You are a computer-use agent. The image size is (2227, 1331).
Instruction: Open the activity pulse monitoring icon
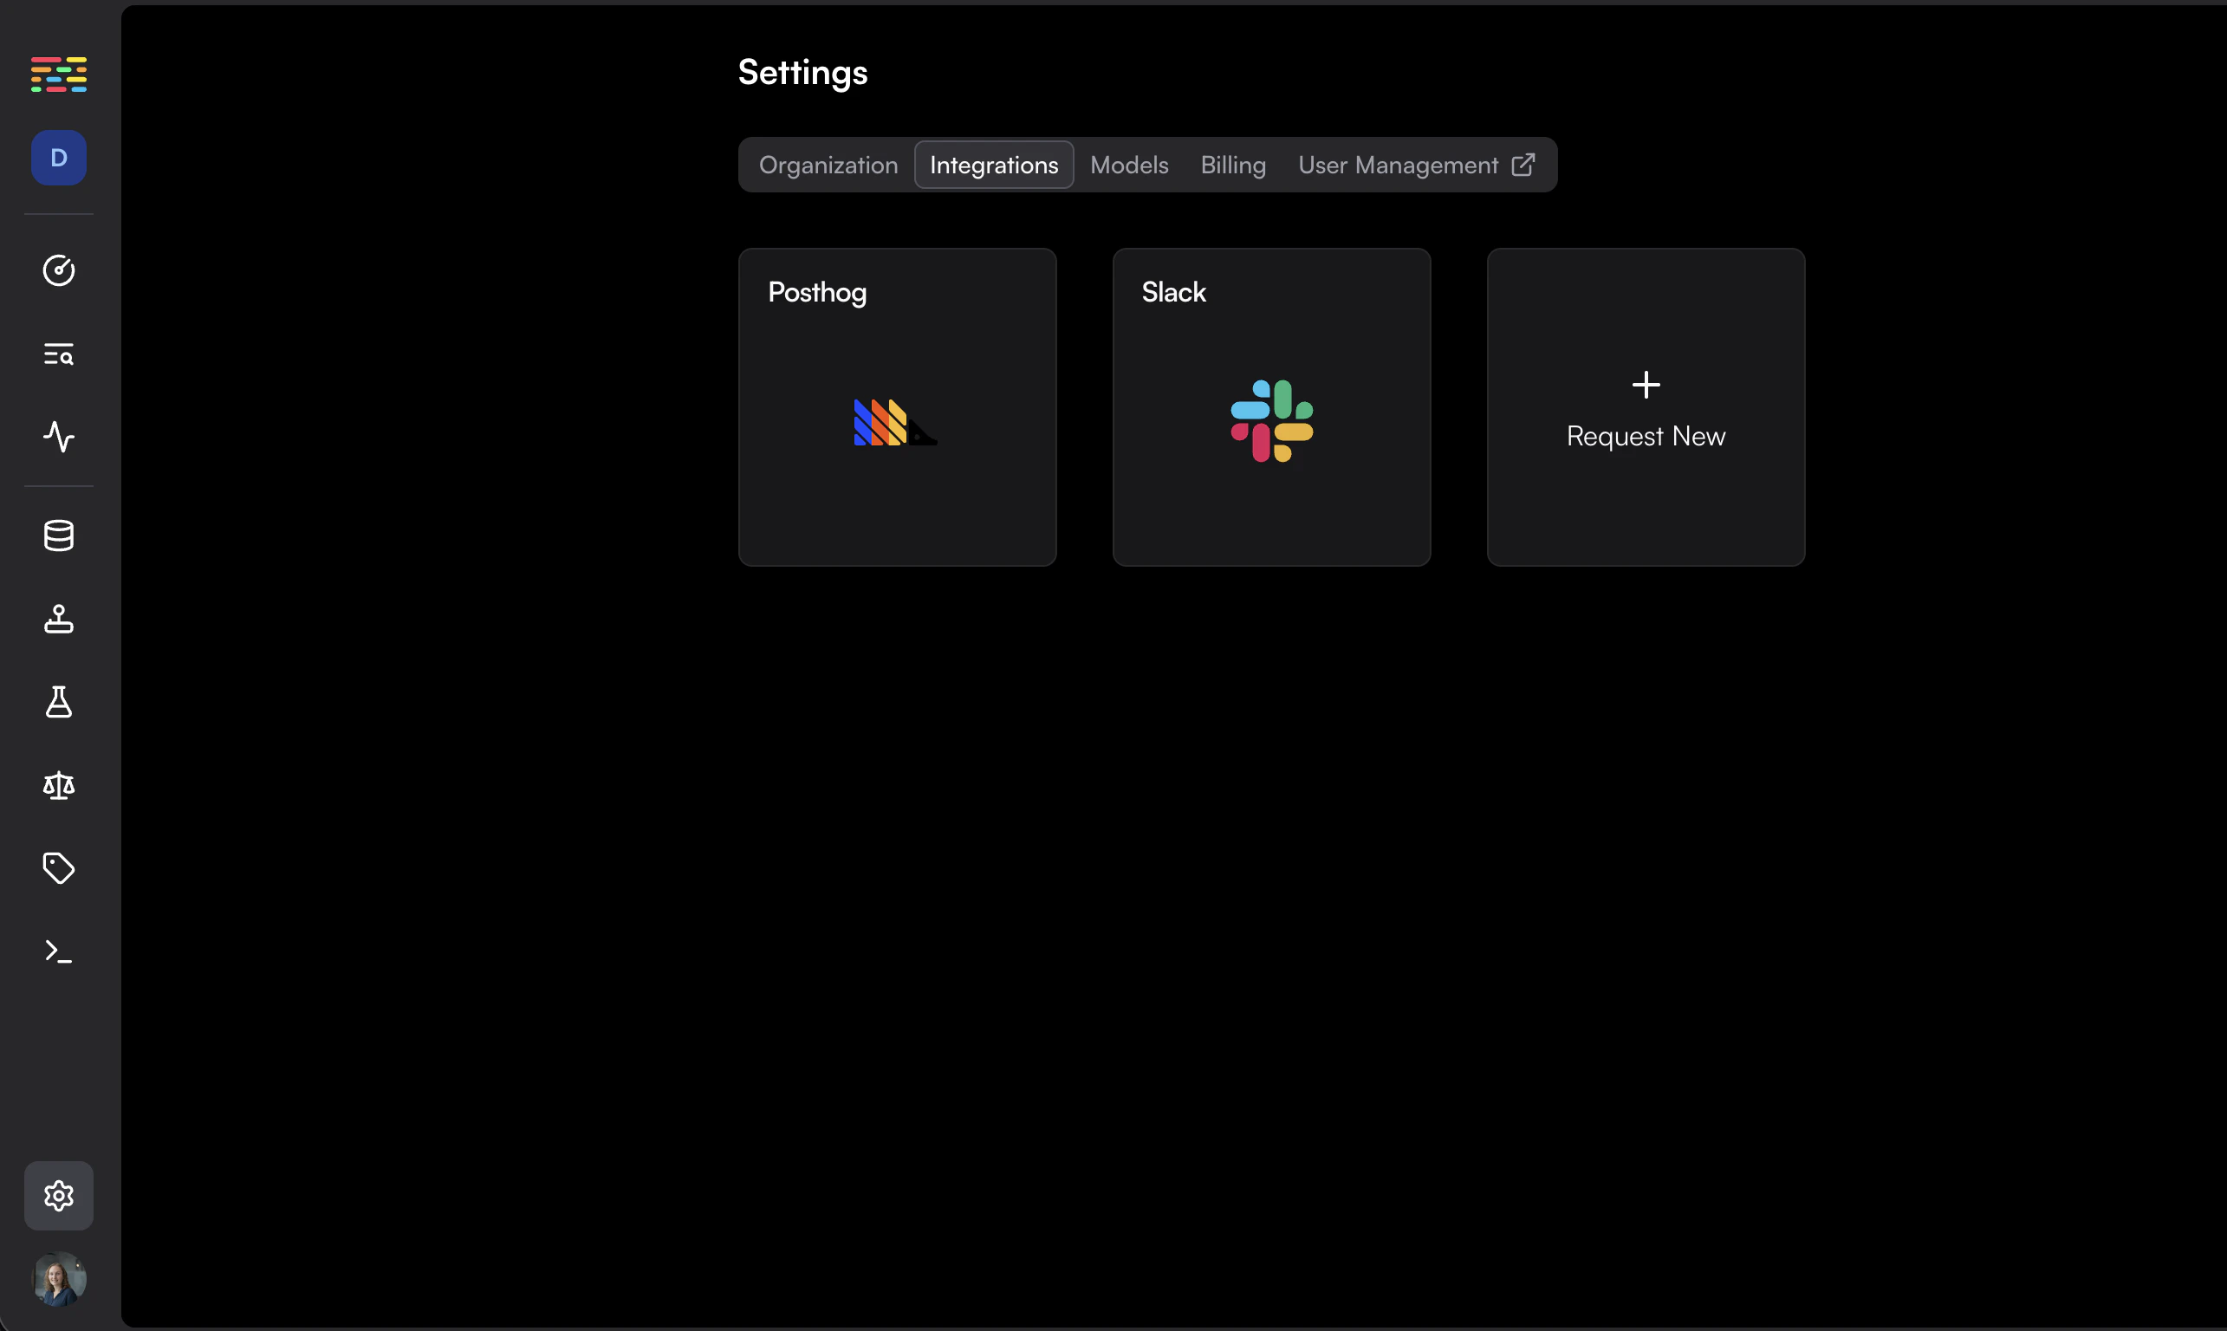(x=58, y=437)
